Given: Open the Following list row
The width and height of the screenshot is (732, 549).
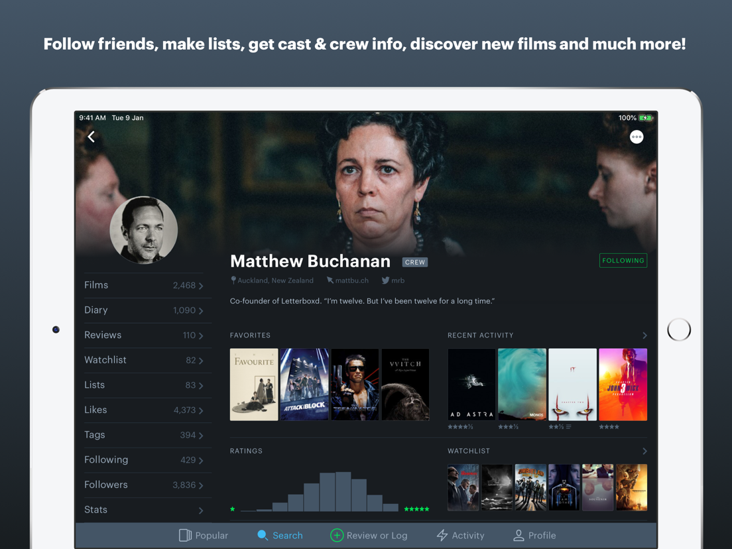Looking at the screenshot, I should (x=144, y=460).
